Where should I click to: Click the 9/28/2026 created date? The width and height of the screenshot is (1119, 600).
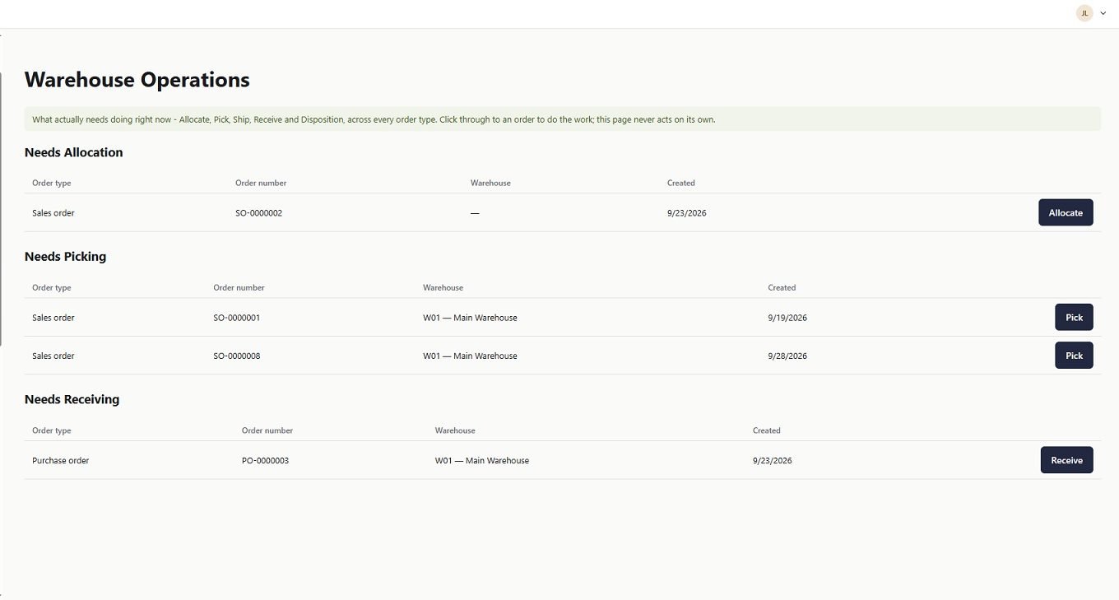coord(787,356)
